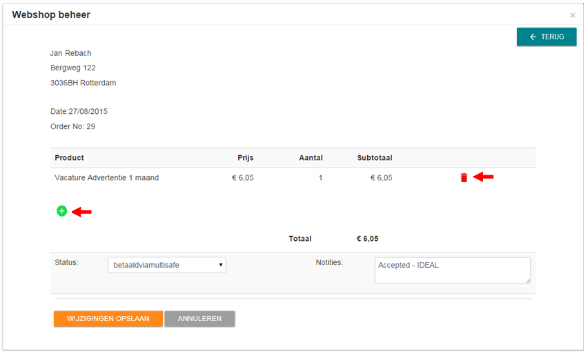Click the Subtotaal column header
This screenshot has height=354, width=588.
click(375, 158)
